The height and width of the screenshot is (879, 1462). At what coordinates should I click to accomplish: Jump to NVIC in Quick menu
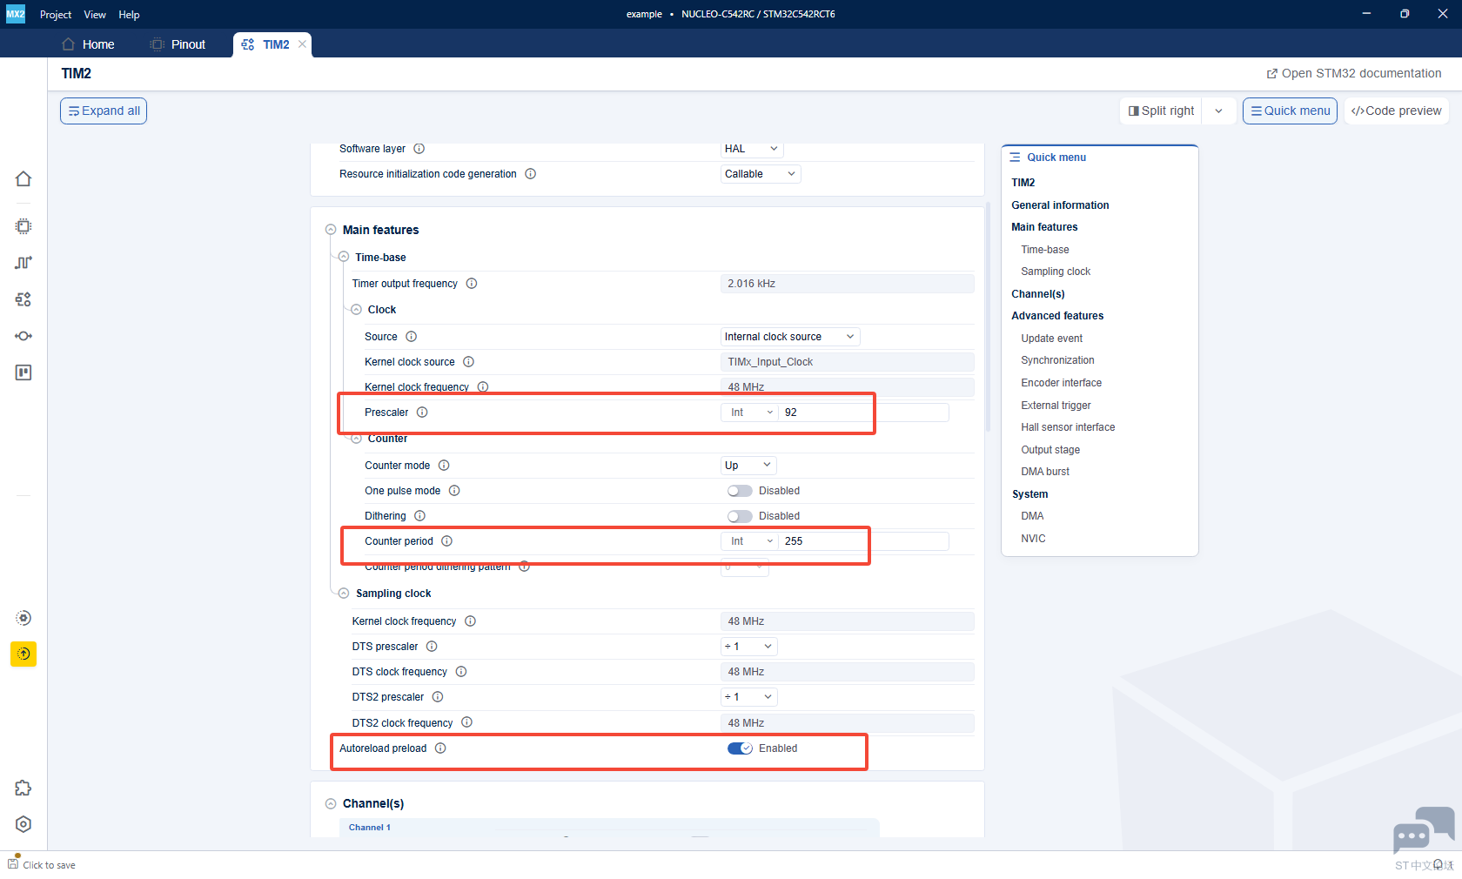pos(1033,539)
